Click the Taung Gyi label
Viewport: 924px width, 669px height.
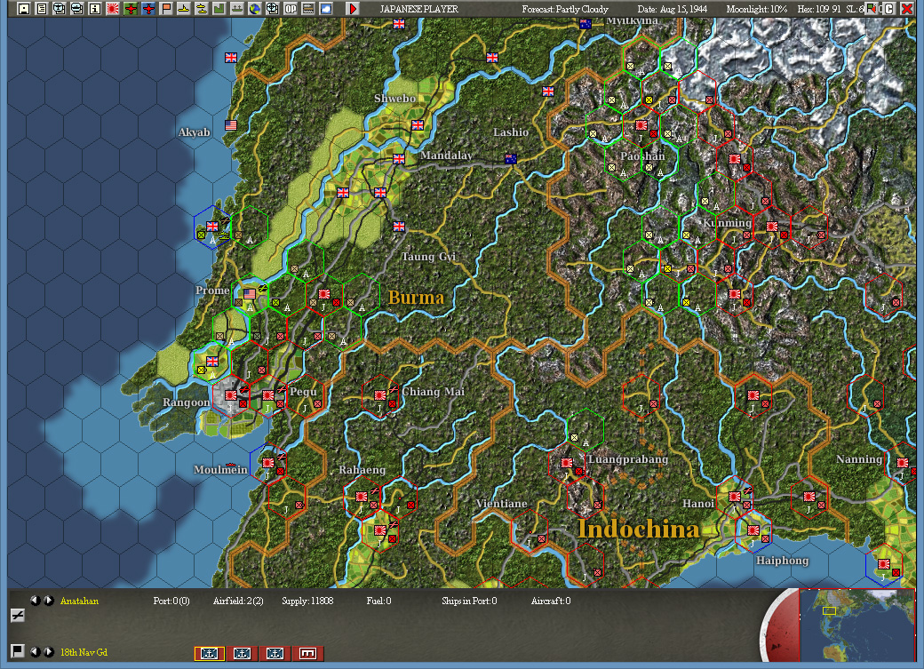[428, 257]
